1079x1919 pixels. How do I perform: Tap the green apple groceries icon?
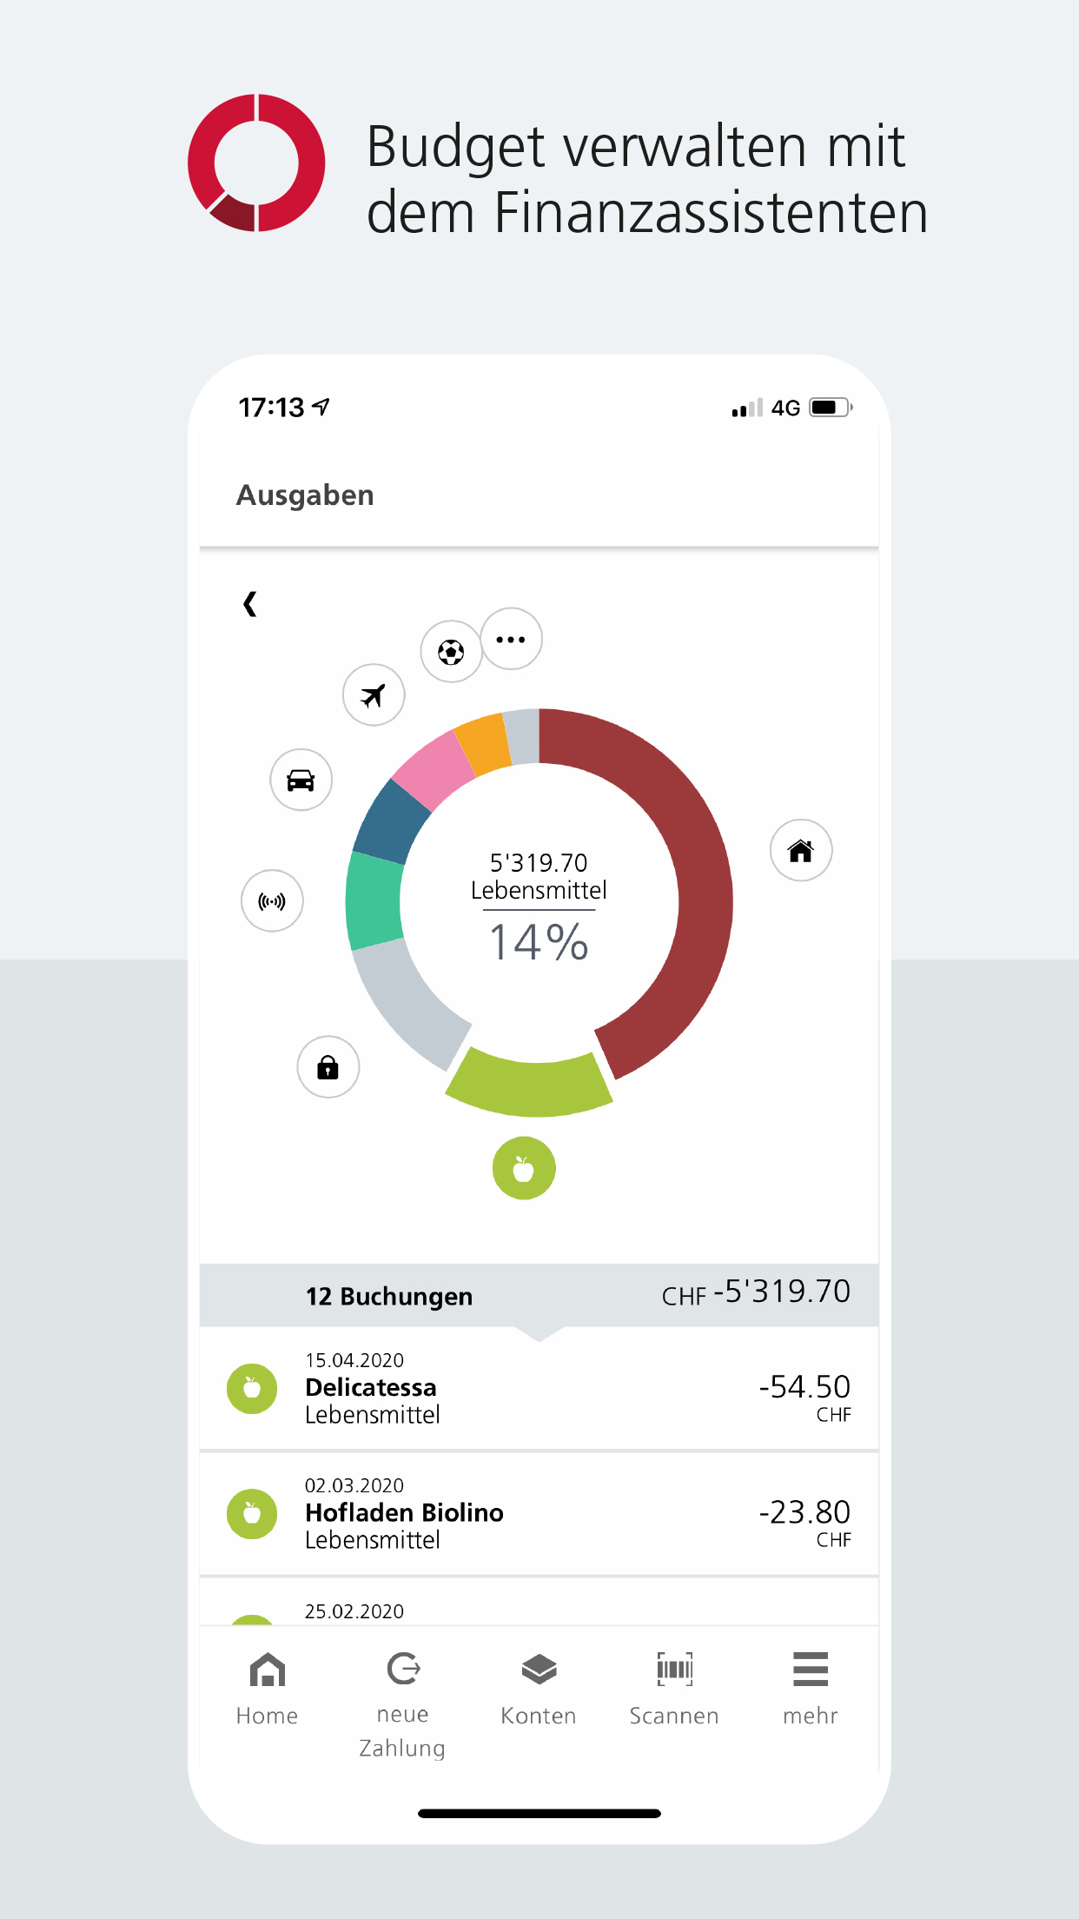click(x=524, y=1169)
